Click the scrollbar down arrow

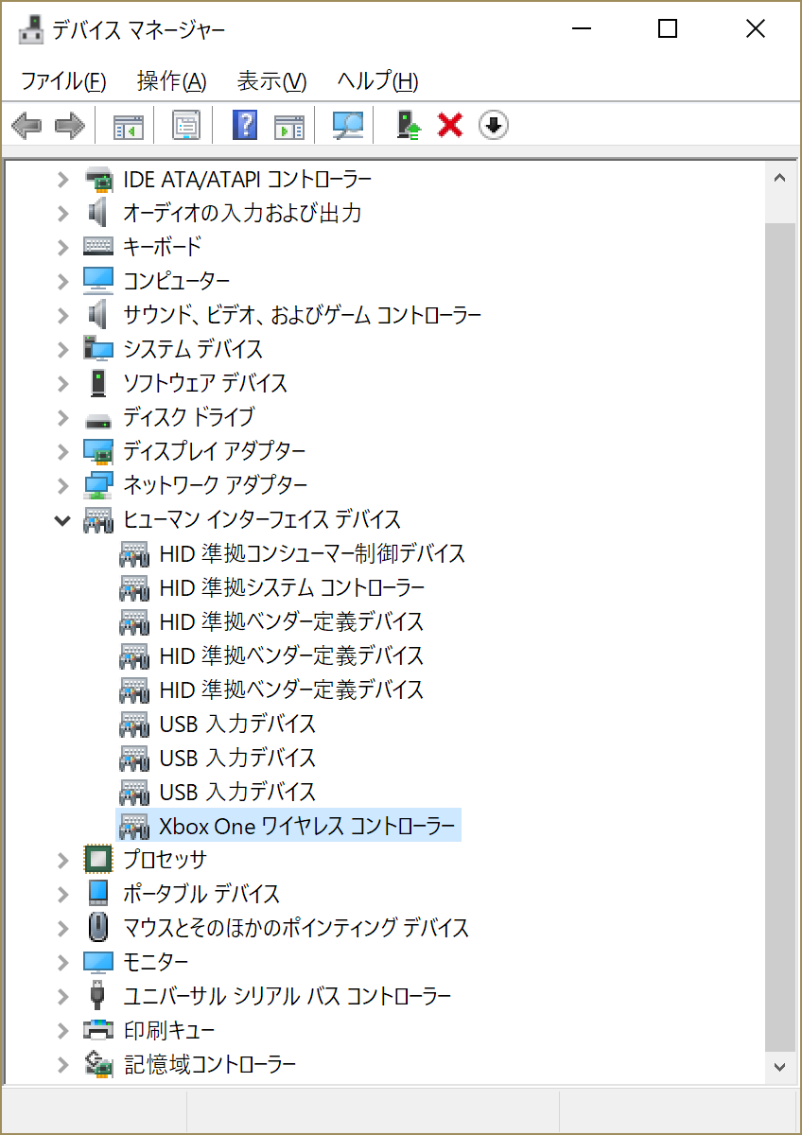point(779,1068)
